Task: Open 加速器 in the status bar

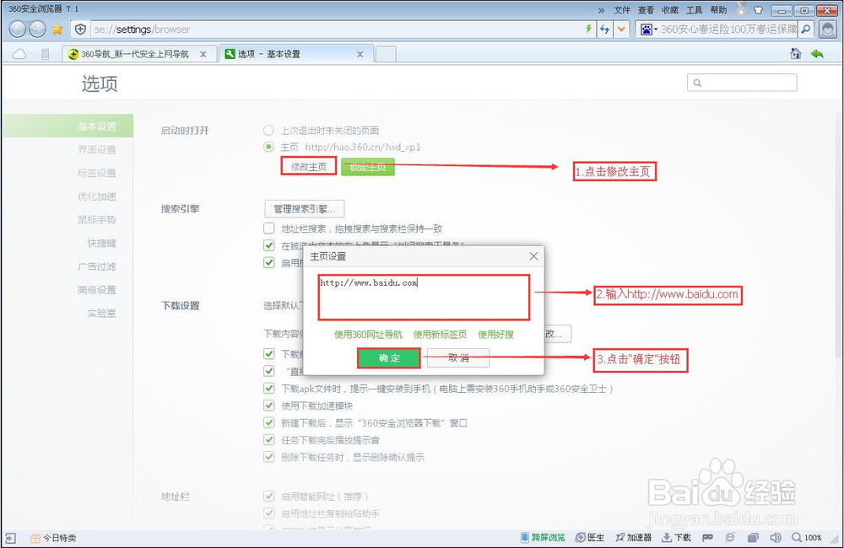Action: click(x=634, y=537)
